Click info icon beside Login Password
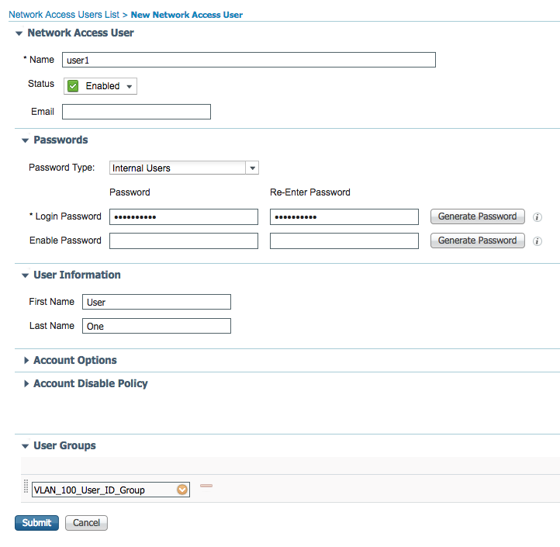Image resolution: width=560 pixels, height=547 pixels. [538, 217]
